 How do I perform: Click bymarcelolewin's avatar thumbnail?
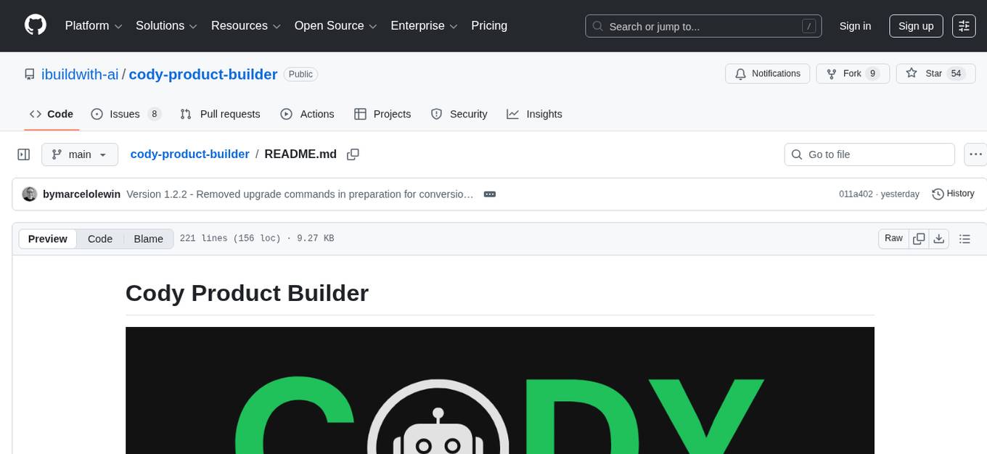[30, 194]
